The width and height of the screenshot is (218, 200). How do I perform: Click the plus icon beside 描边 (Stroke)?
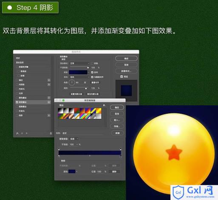[49, 80]
